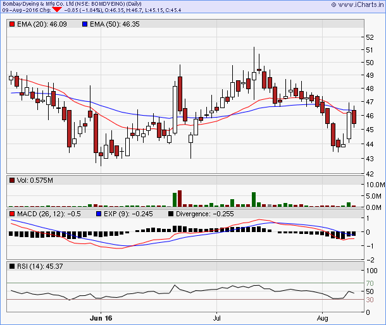386x325 pixels.
Task: Click the 'Divergence: -0.255' label
Action: tap(205, 214)
